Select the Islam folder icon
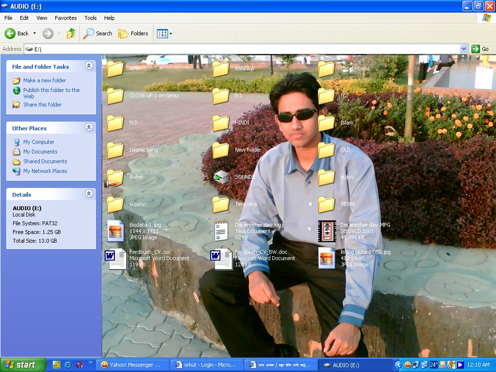496x372 pixels. pos(326,123)
